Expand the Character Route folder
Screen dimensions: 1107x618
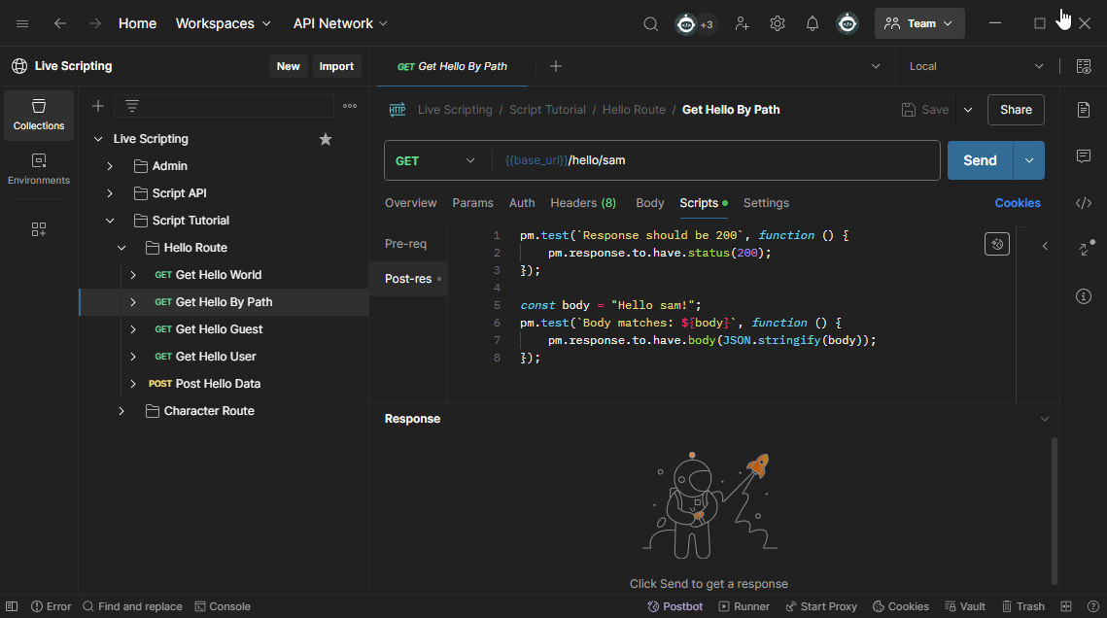(121, 411)
